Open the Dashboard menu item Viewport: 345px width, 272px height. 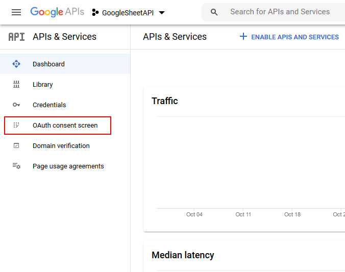tap(48, 64)
